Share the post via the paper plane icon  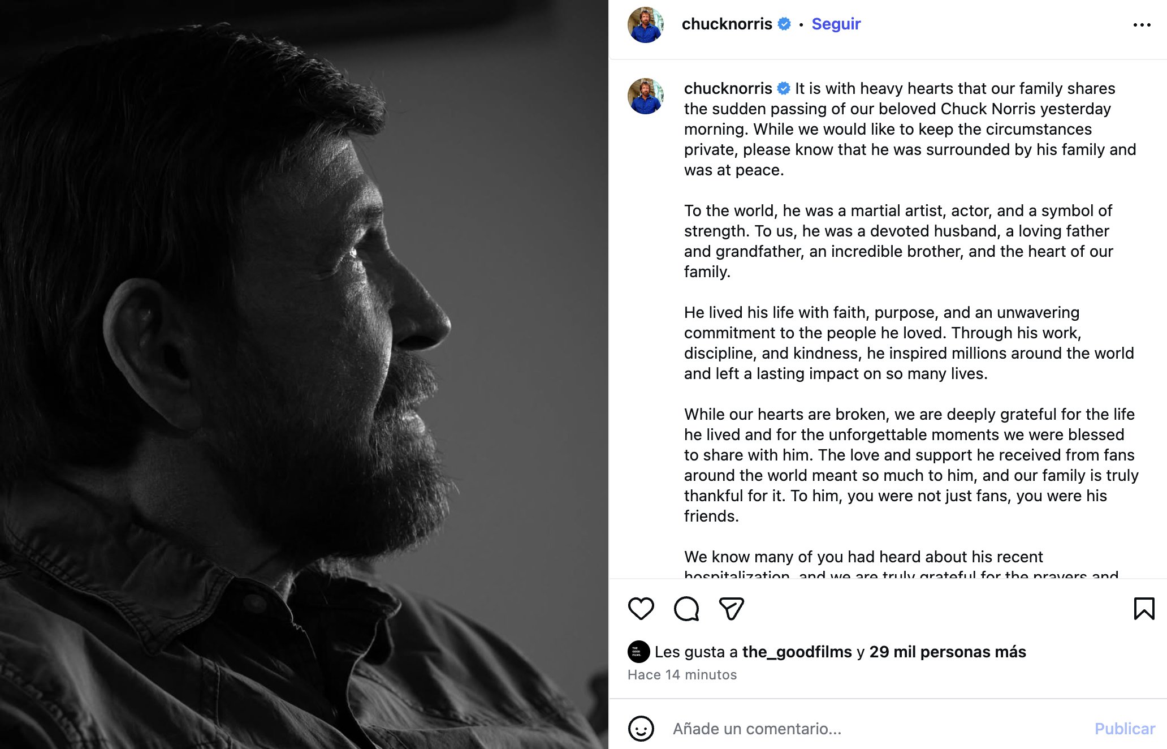[x=731, y=609]
